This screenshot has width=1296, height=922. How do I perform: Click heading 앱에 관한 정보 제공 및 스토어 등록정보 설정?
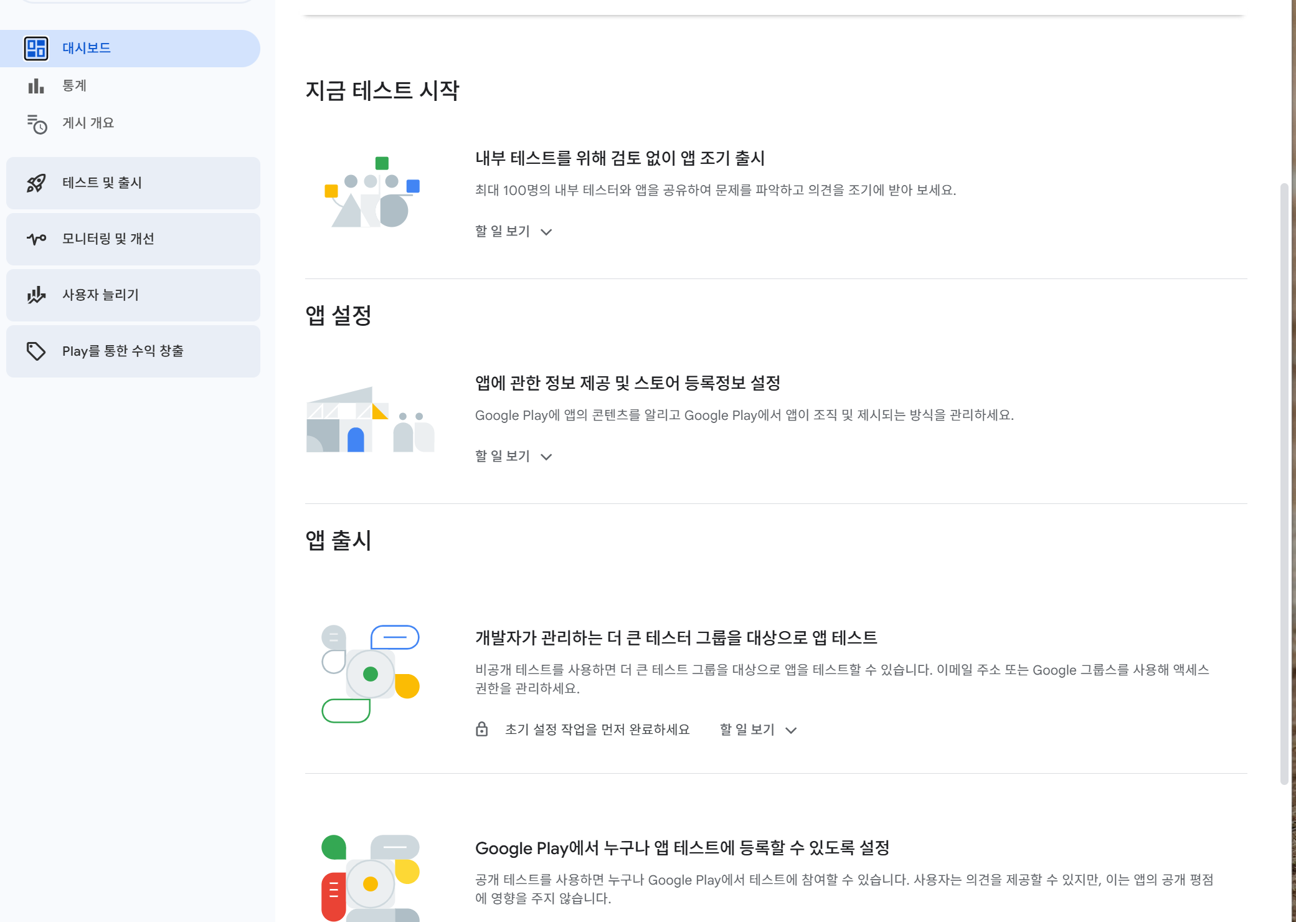tap(627, 383)
